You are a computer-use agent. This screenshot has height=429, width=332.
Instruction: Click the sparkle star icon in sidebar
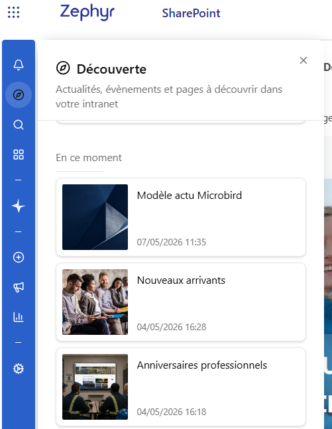[19, 206]
